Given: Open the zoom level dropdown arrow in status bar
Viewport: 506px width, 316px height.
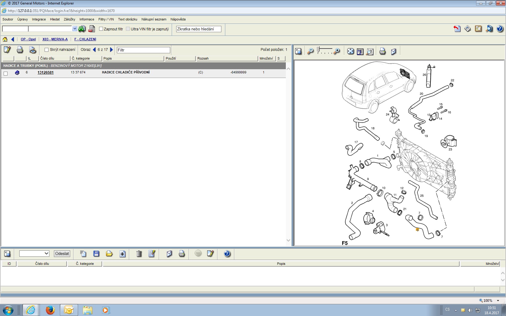Looking at the screenshot, I should click(498, 300).
